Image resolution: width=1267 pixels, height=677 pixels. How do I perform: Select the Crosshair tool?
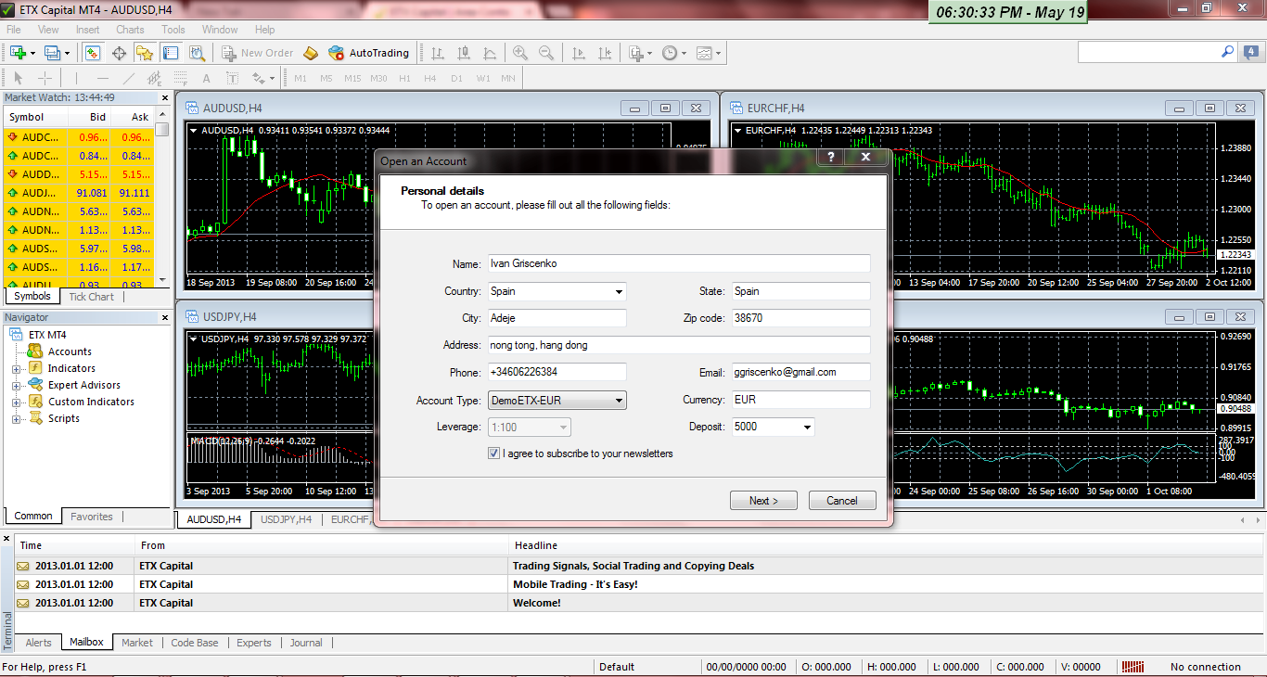point(45,78)
